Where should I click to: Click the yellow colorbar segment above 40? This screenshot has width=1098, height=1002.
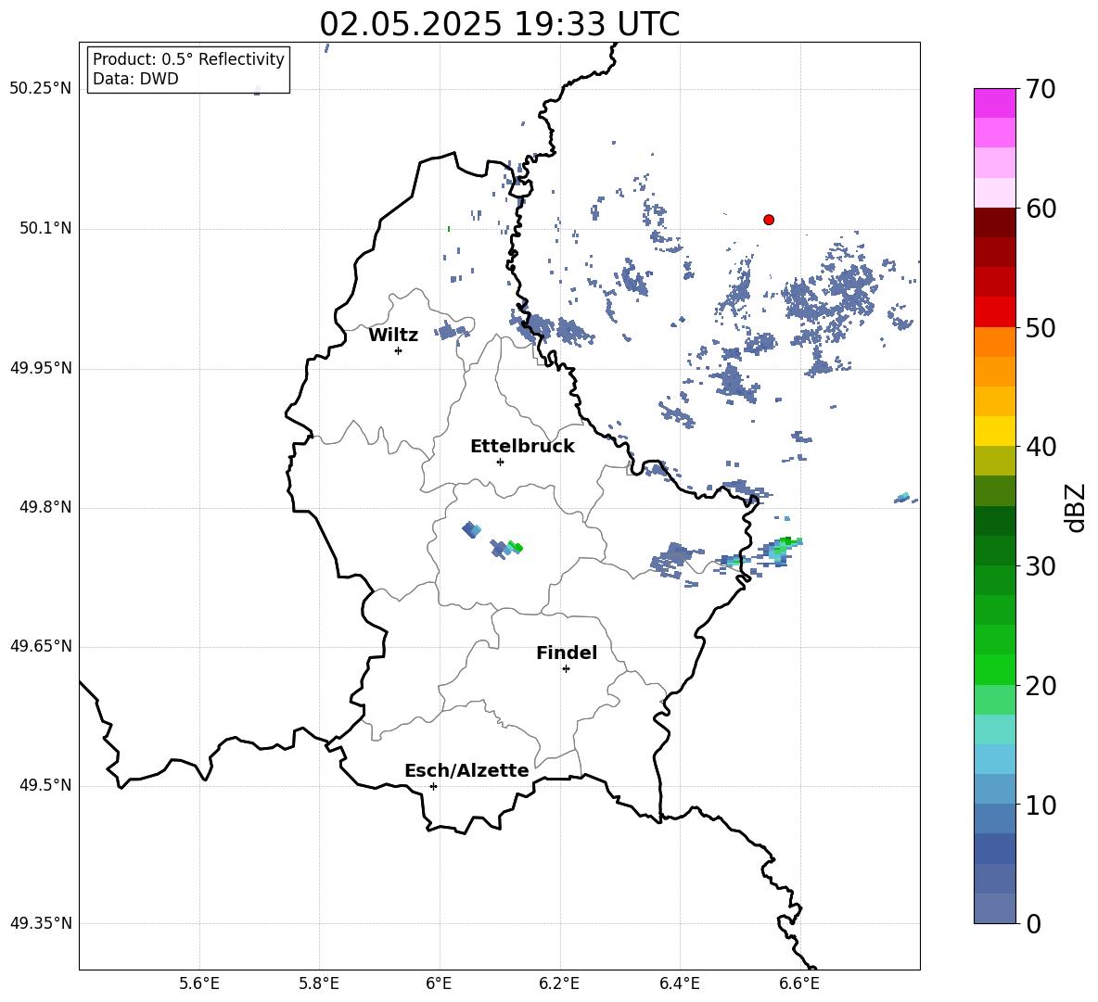(x=995, y=432)
